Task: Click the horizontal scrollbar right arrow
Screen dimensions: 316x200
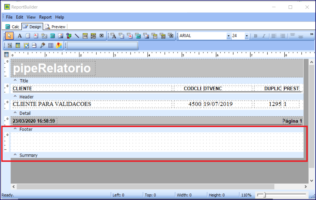Action: 305,187
